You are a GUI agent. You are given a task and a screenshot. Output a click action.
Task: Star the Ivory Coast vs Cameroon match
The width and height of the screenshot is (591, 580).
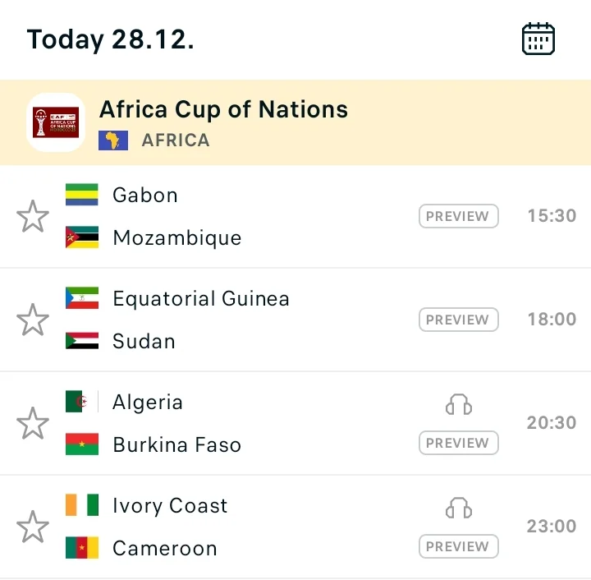click(33, 527)
